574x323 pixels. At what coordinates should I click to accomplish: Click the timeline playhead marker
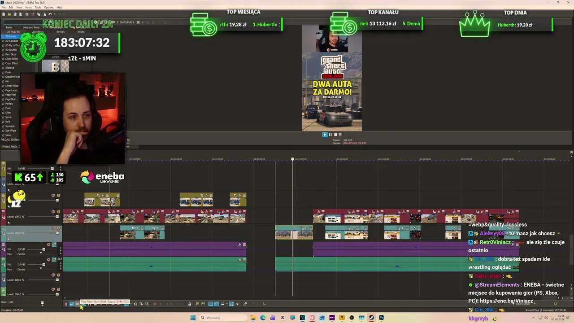292,159
